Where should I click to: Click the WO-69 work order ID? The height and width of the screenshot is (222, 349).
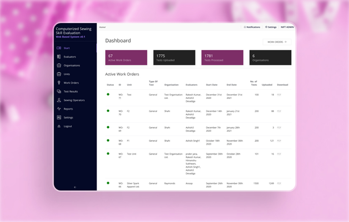pyautogui.click(x=121, y=129)
